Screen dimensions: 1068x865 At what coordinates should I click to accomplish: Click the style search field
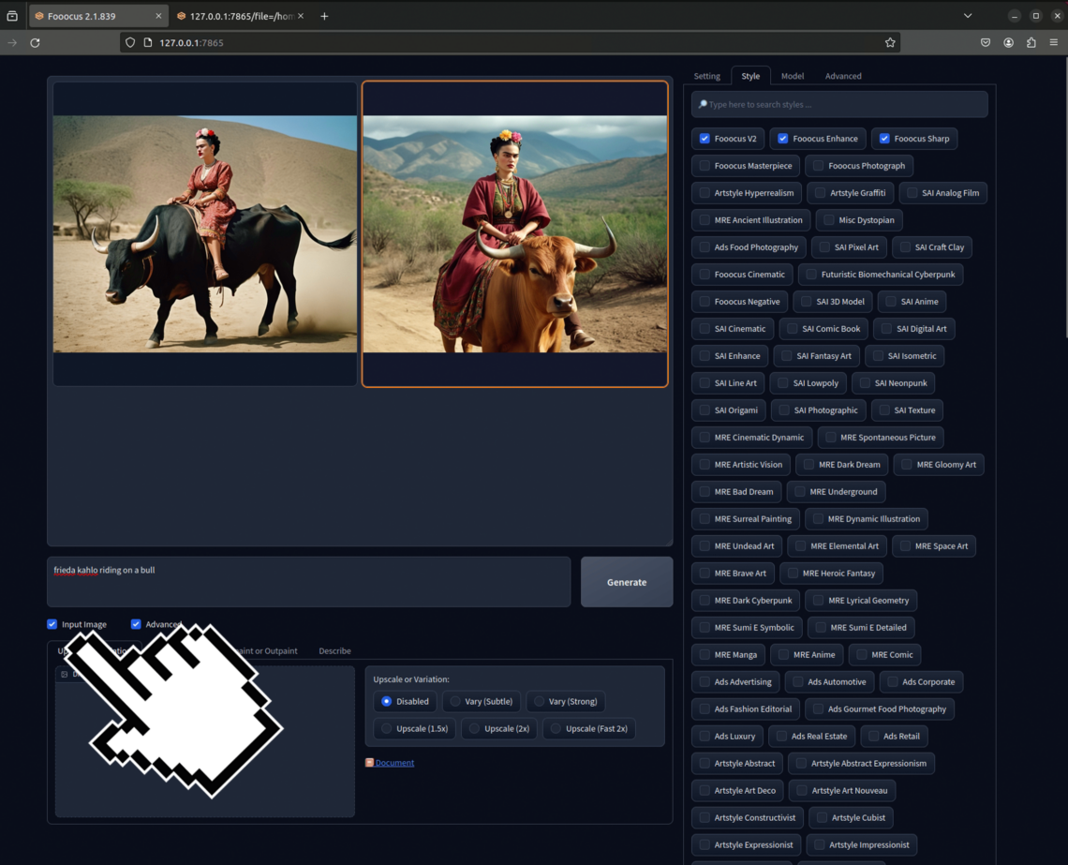click(839, 104)
